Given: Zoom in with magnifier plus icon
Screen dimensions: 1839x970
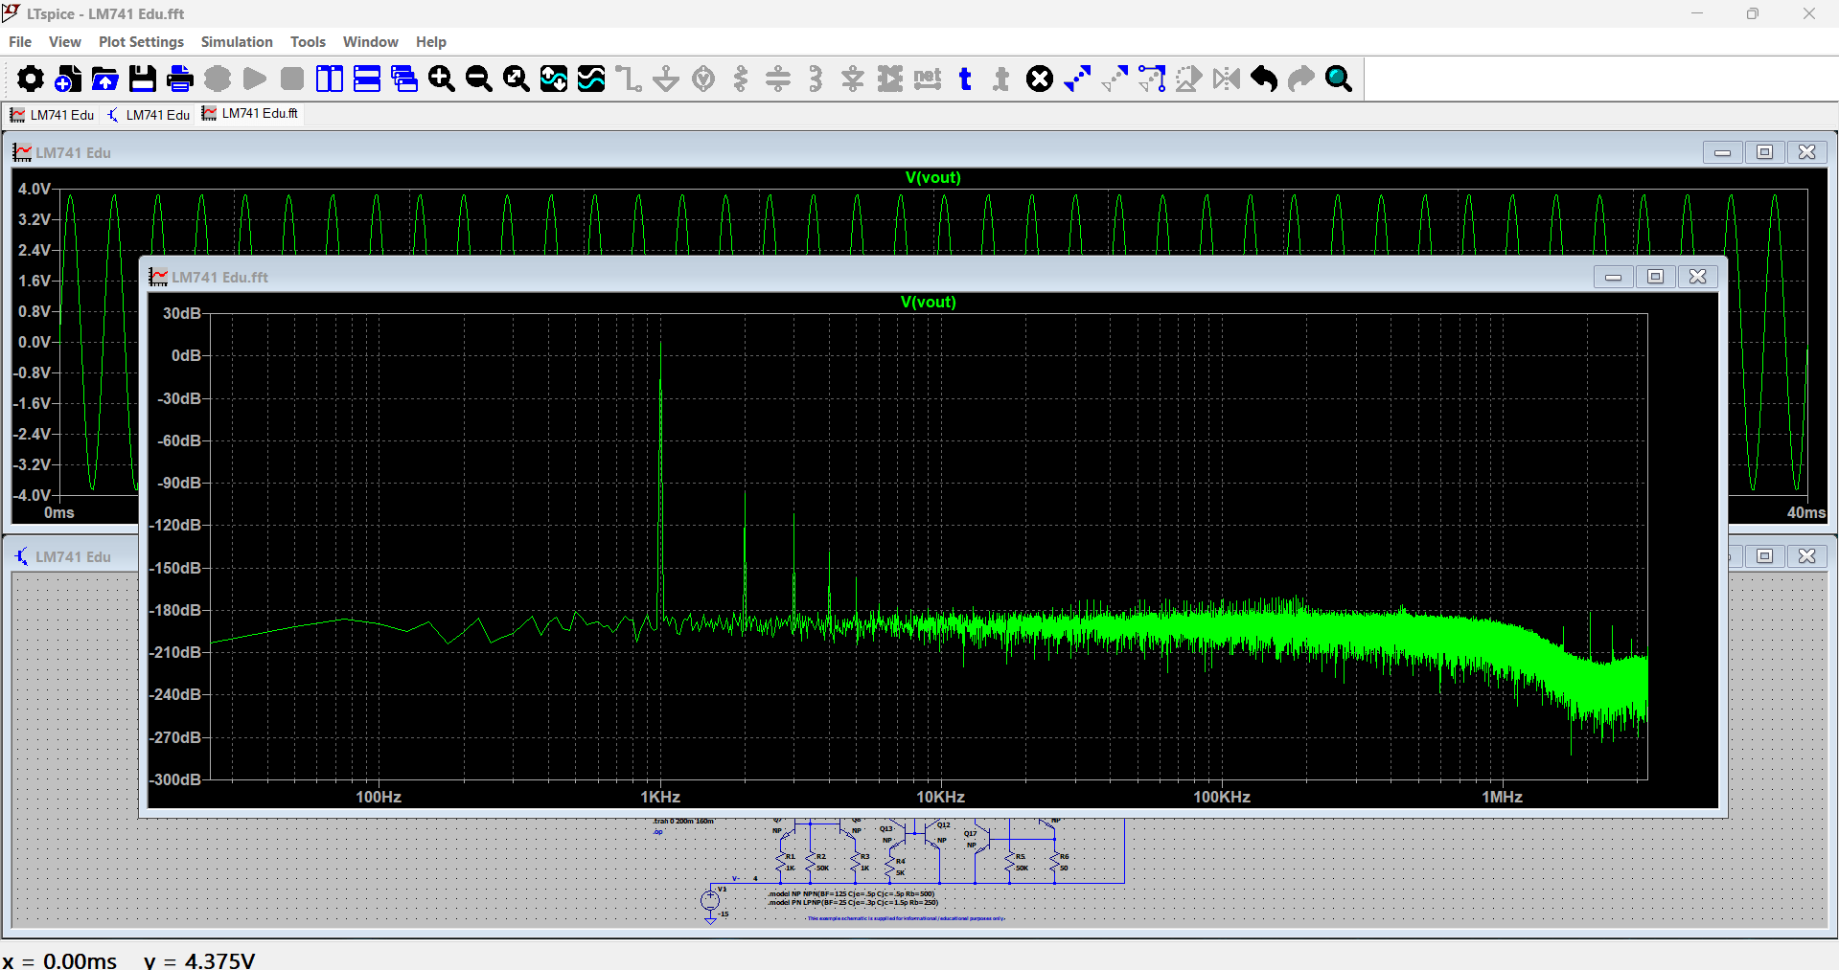Looking at the screenshot, I should [x=442, y=79].
